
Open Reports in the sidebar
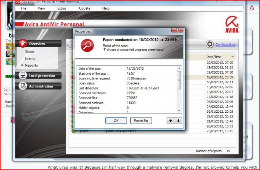[31, 65]
